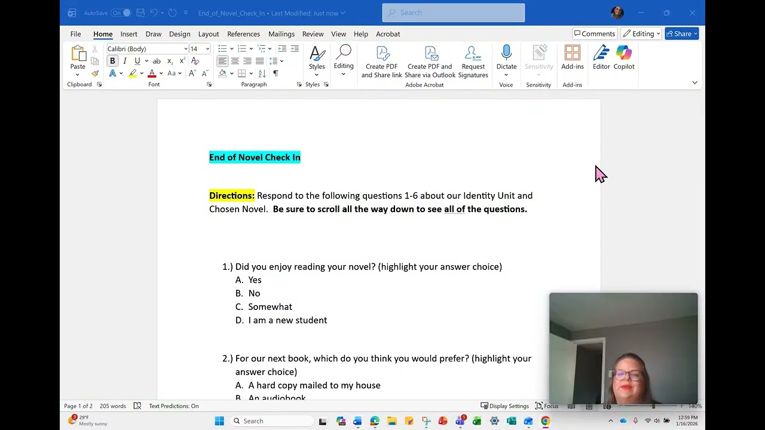Click the 205 words count

click(112, 406)
